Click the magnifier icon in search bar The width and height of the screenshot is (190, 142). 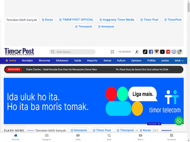coord(53,52)
